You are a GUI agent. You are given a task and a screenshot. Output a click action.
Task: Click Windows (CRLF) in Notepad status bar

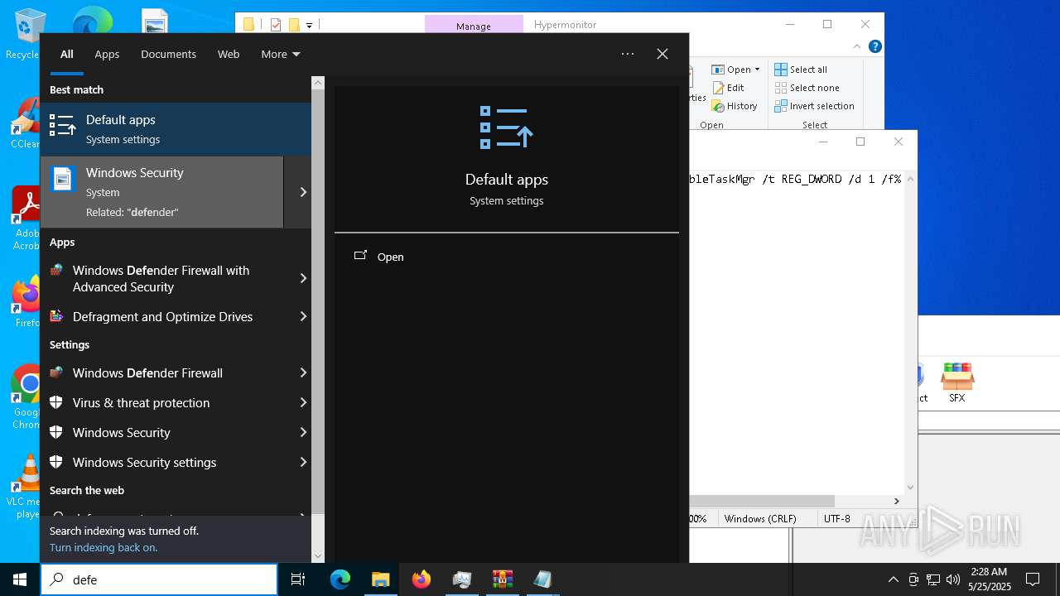(759, 519)
